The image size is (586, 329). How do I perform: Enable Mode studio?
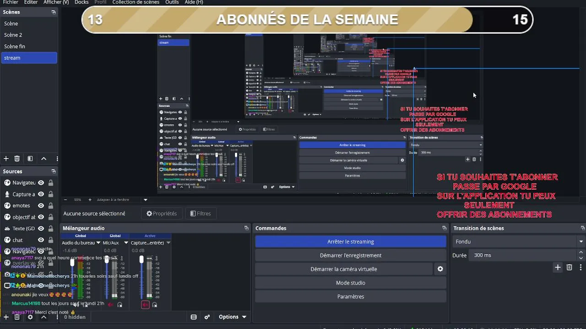[351, 283]
